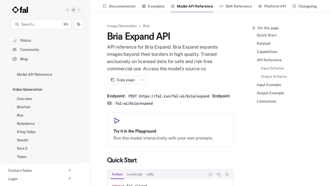
Task: Click report issue icon on code block
Action: click(x=210, y=175)
